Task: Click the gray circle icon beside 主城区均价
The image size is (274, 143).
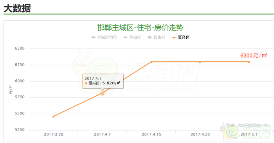Action: 93,38
